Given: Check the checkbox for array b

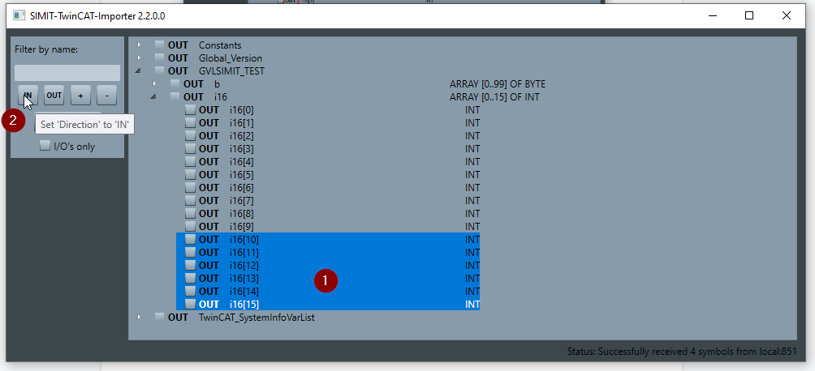Looking at the screenshot, I should 175,83.
